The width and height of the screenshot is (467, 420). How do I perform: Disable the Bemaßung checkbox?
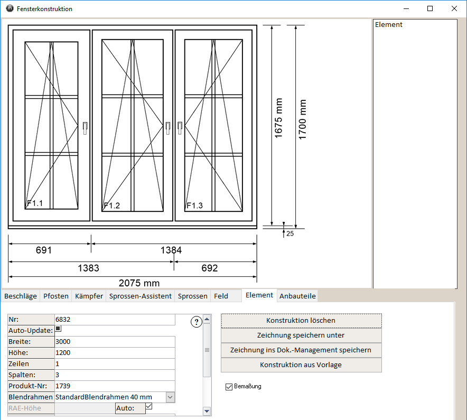point(229,387)
